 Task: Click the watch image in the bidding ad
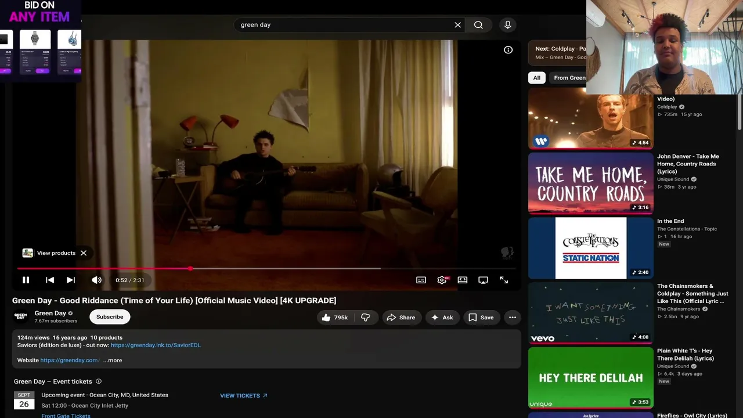coord(35,39)
